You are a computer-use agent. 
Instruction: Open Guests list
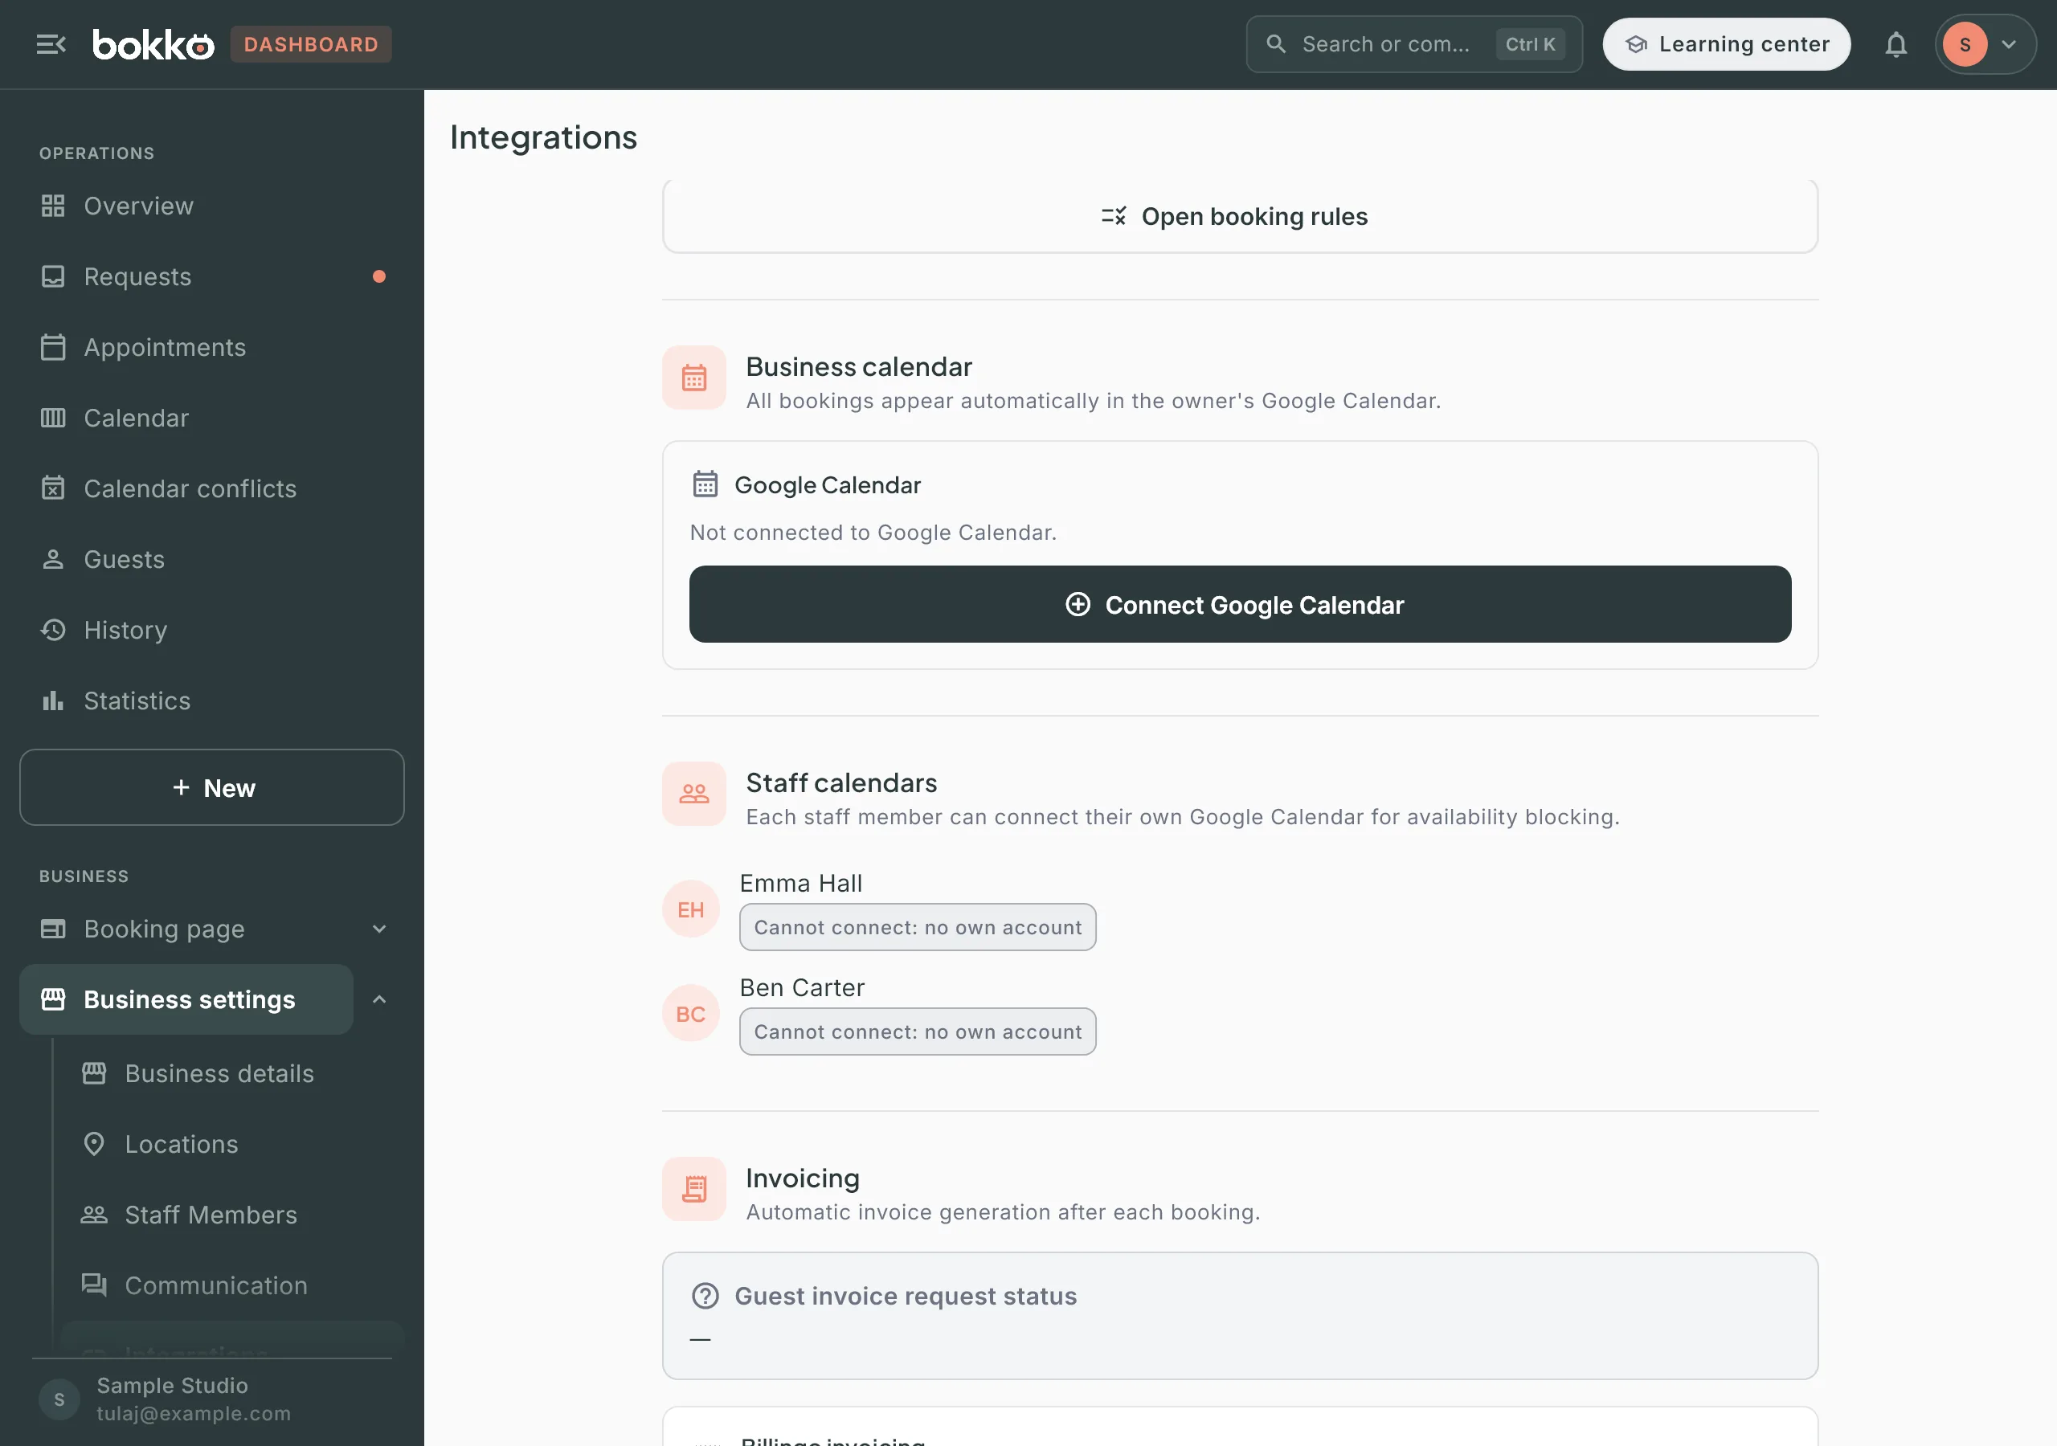point(211,560)
